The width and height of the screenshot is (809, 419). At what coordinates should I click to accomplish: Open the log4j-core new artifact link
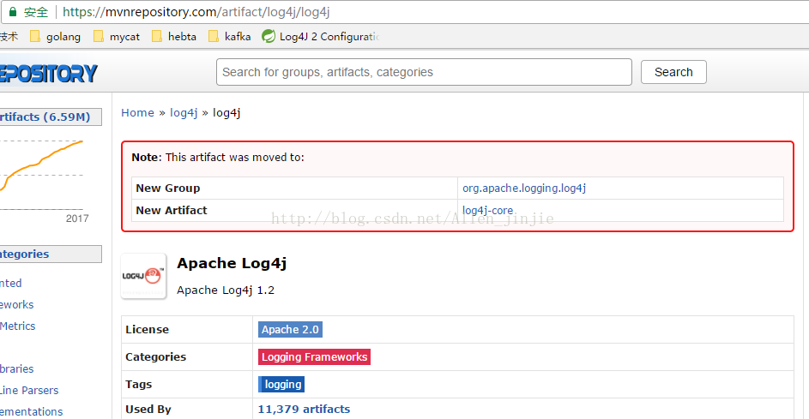pyautogui.click(x=487, y=210)
